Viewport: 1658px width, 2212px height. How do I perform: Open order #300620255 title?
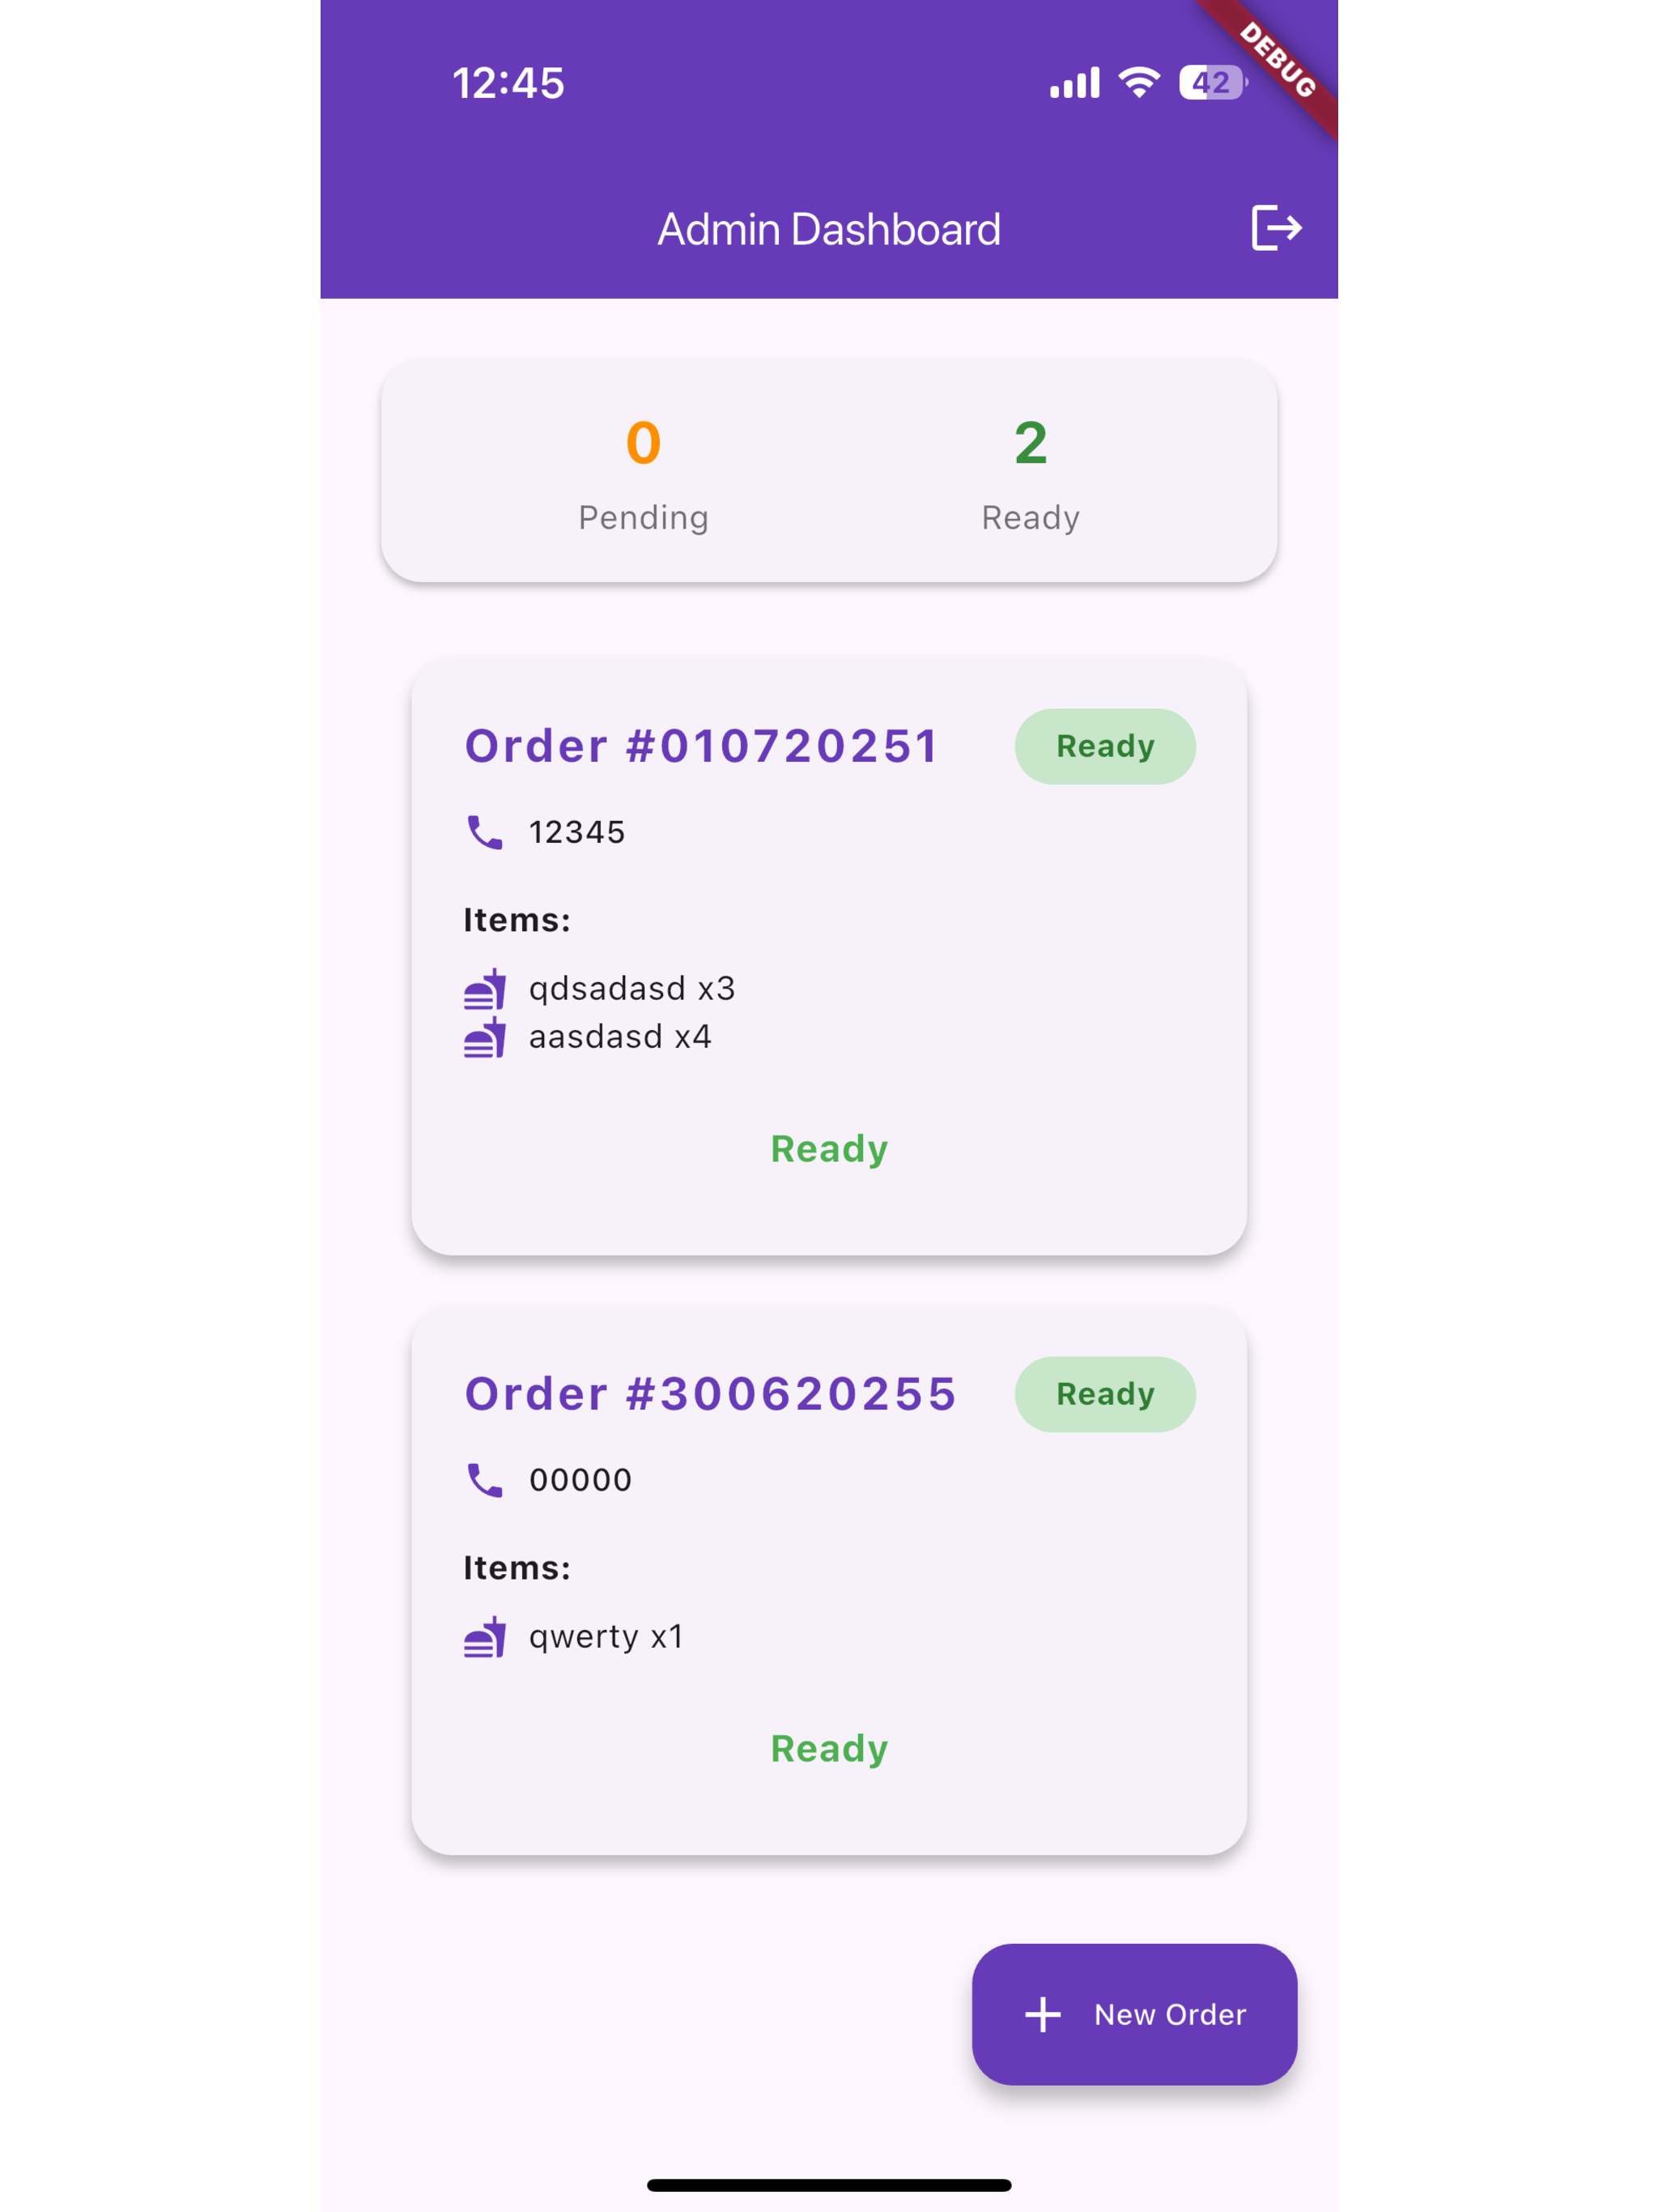[710, 1394]
